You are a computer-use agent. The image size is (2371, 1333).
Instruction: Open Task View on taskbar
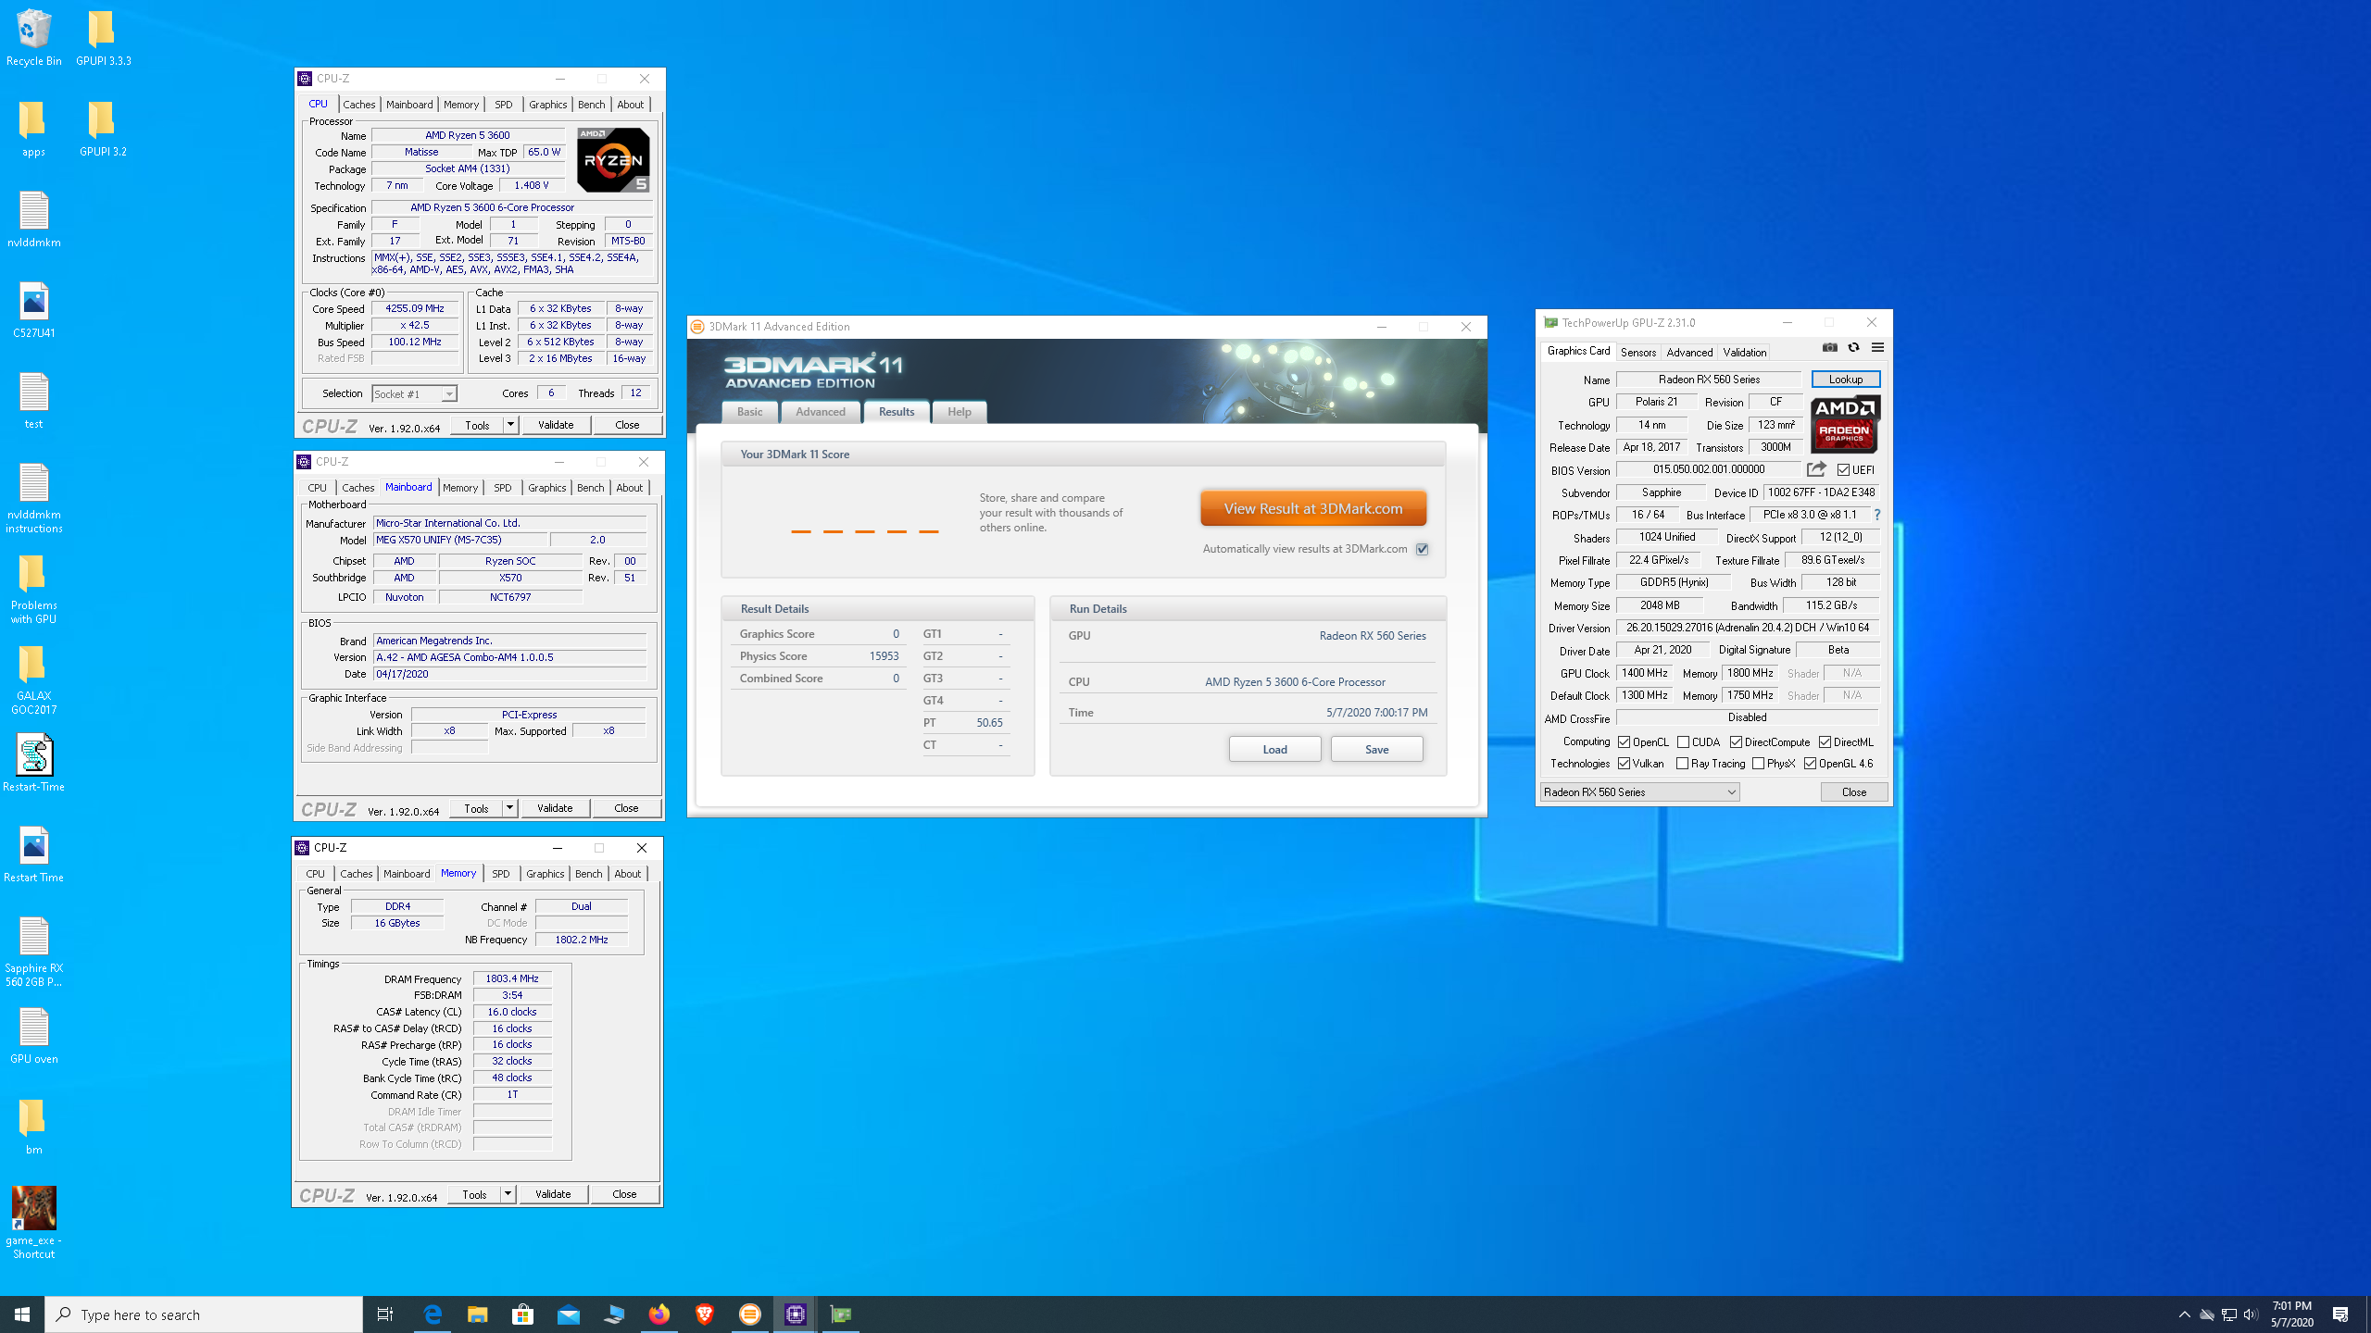tap(385, 1314)
